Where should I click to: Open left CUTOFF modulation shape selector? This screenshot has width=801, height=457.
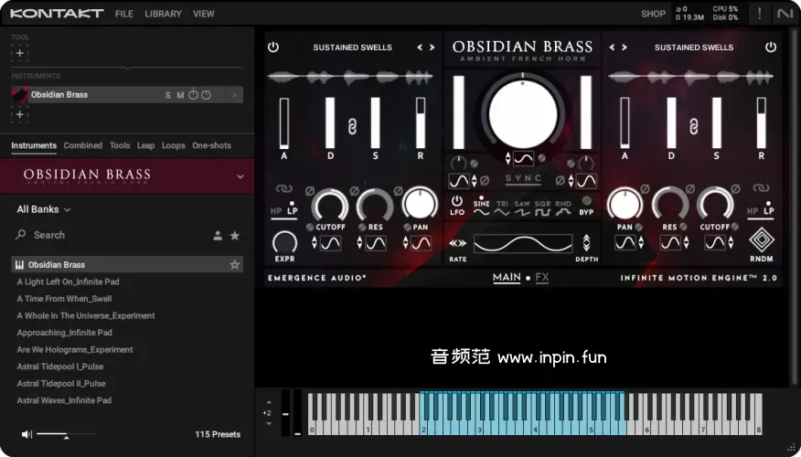tap(330, 243)
